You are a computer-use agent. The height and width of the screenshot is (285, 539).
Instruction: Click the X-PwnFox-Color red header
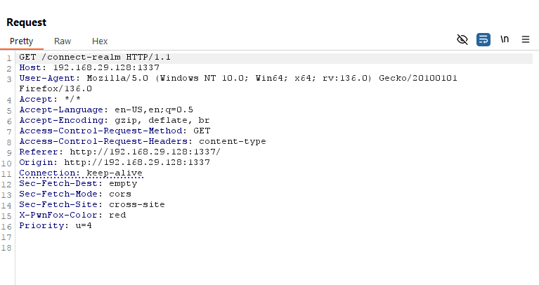(72, 215)
